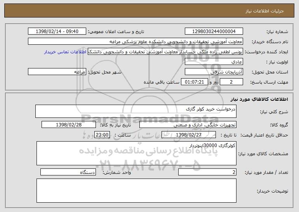
Task: Open the buyer contact info link
Action: point(65,52)
